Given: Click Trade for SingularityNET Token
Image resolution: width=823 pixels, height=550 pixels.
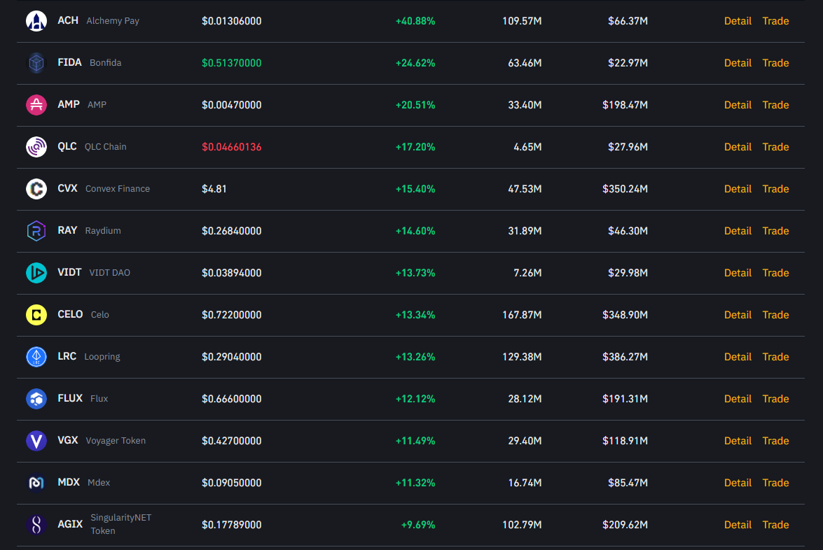Looking at the screenshot, I should click(x=775, y=525).
